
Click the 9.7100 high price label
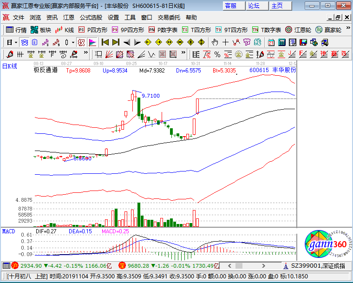[150, 96]
